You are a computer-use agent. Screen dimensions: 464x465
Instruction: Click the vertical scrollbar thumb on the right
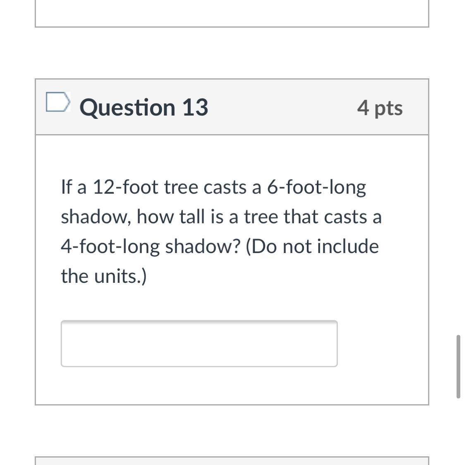click(458, 366)
